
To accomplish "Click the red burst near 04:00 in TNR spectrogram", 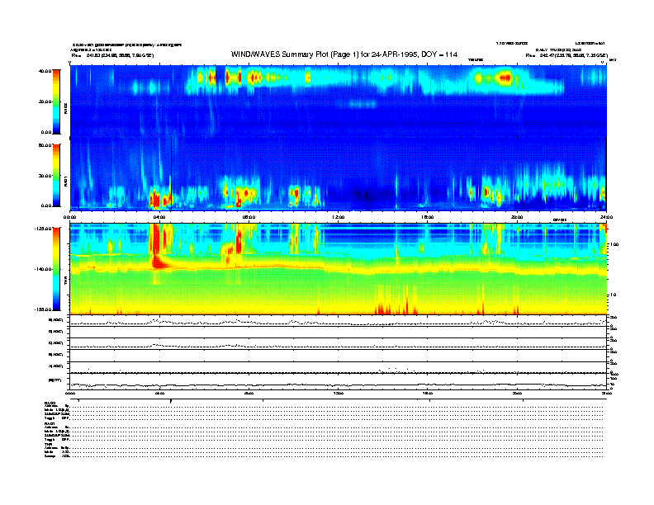I will 157,246.
